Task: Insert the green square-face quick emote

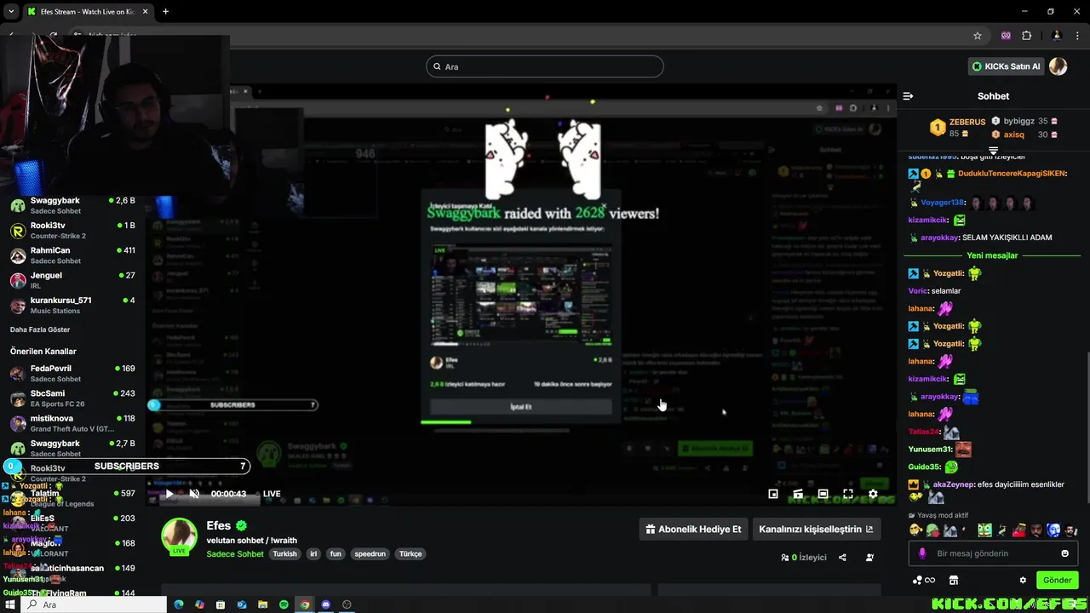Action: [984, 530]
